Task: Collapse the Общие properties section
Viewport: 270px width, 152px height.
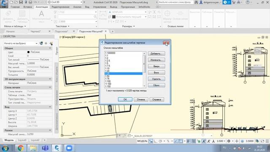Action: point(50,48)
